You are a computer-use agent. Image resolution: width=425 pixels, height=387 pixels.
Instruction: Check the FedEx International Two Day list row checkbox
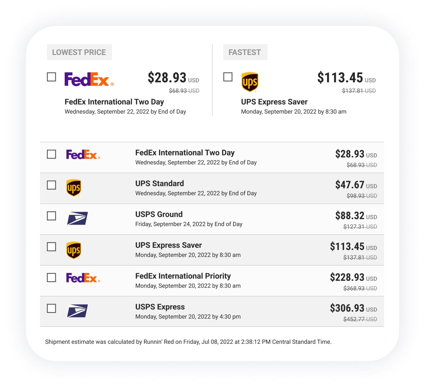pos(51,154)
